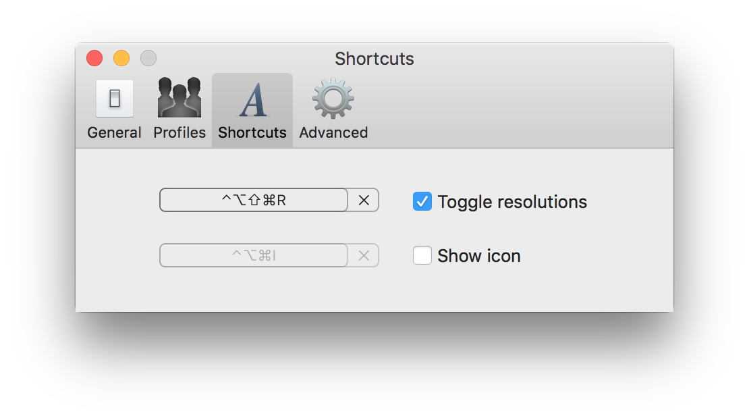Enable the Show icon checkbox

click(x=422, y=255)
